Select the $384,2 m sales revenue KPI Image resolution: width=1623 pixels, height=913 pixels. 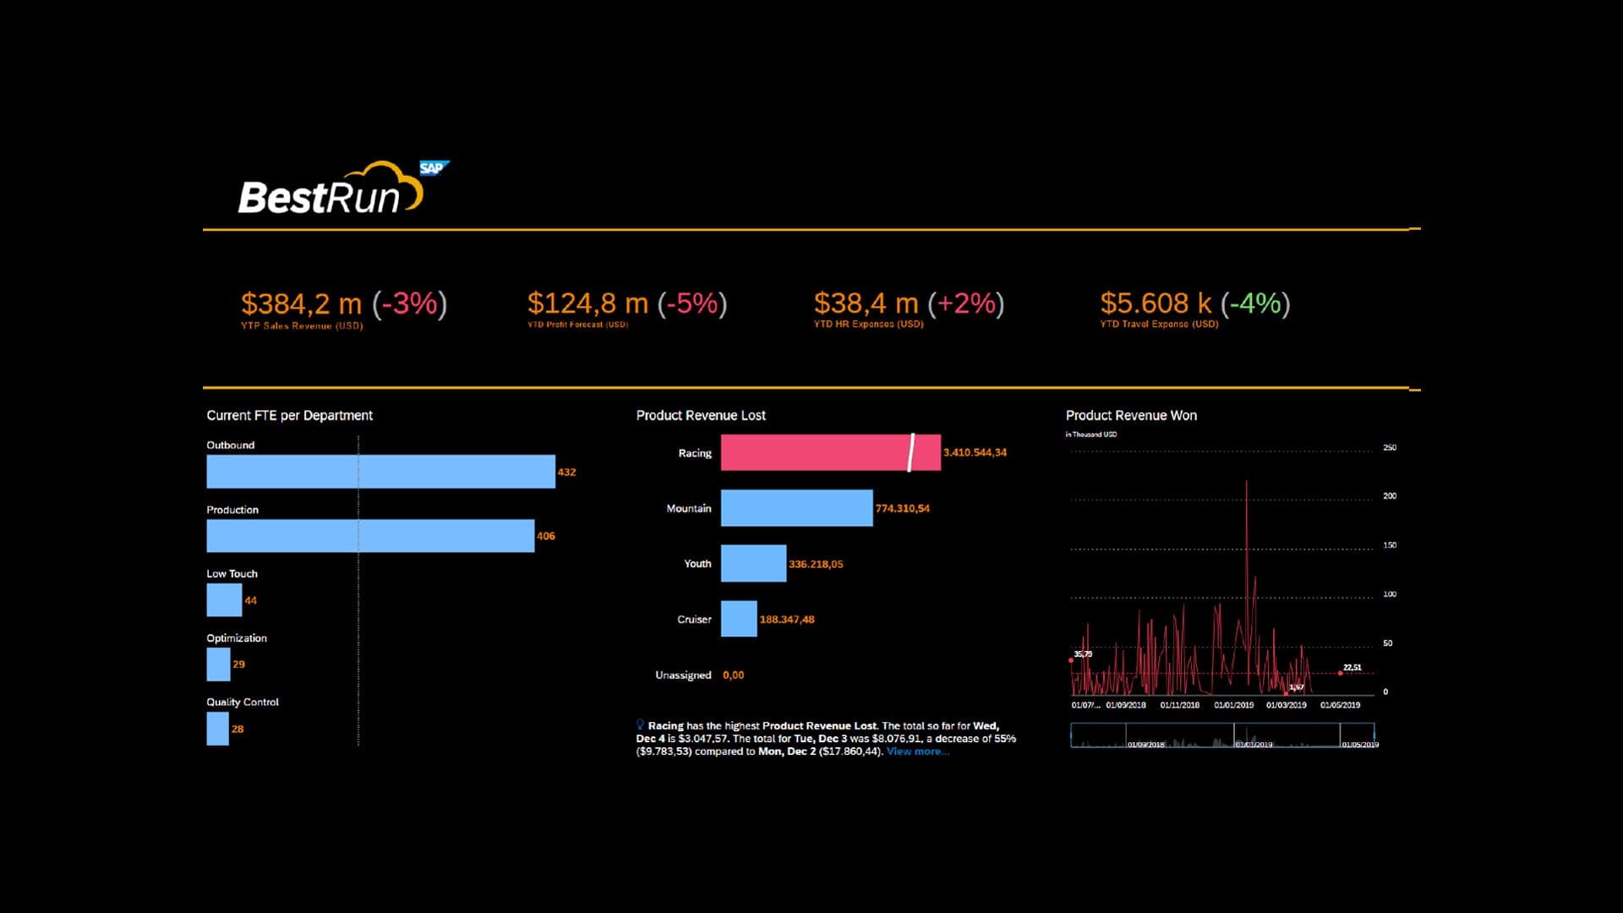click(344, 303)
